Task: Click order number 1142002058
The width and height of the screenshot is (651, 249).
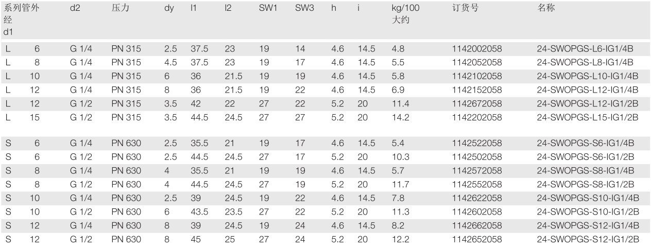Action: pos(476,49)
